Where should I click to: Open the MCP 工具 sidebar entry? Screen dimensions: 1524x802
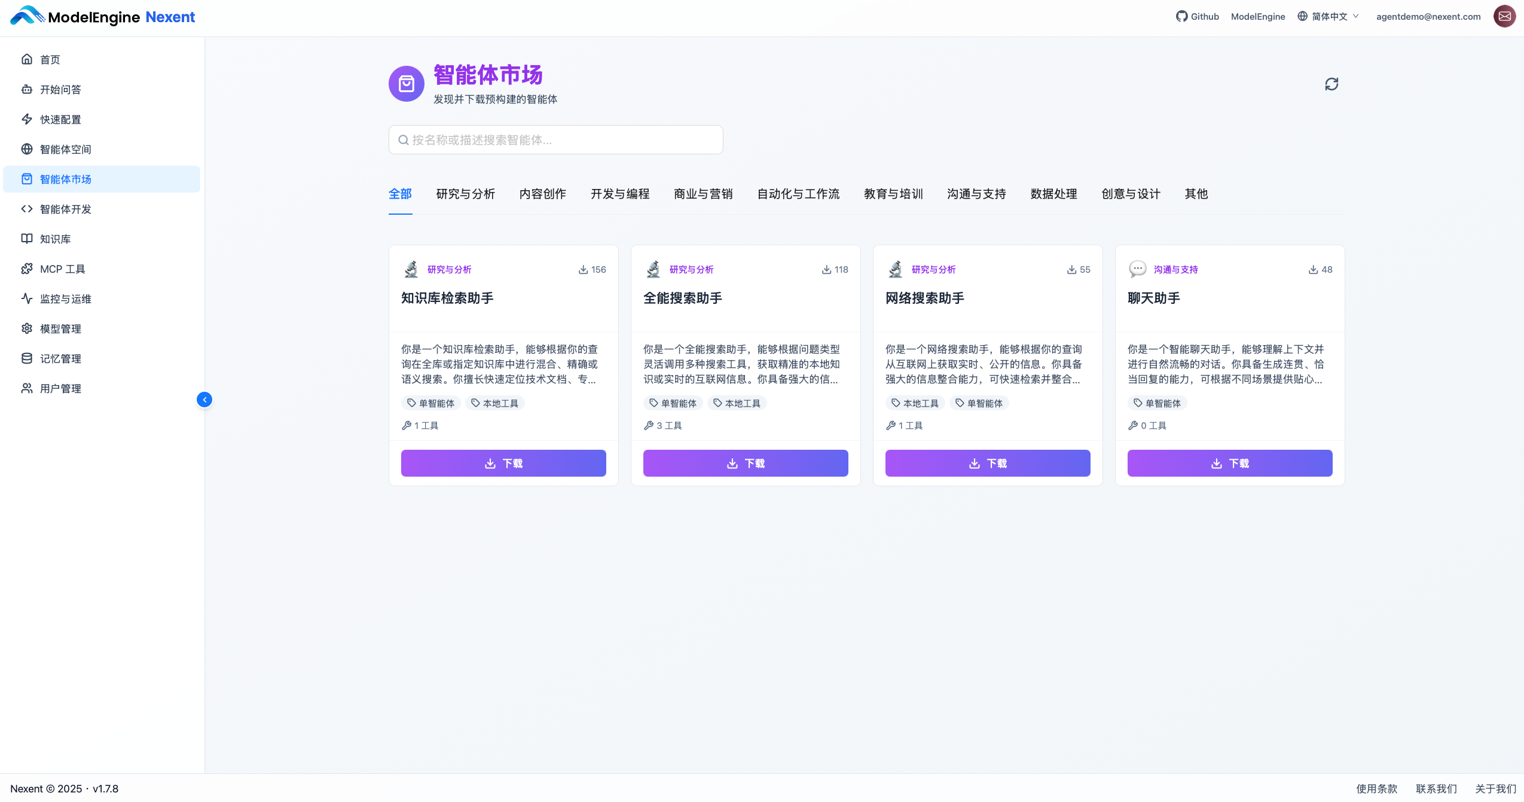pyautogui.click(x=62, y=269)
